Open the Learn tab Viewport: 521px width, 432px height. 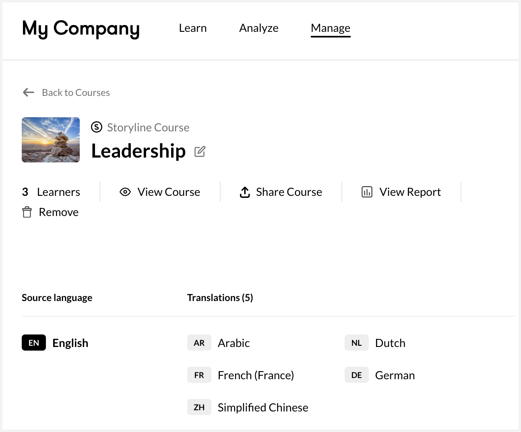tap(192, 28)
